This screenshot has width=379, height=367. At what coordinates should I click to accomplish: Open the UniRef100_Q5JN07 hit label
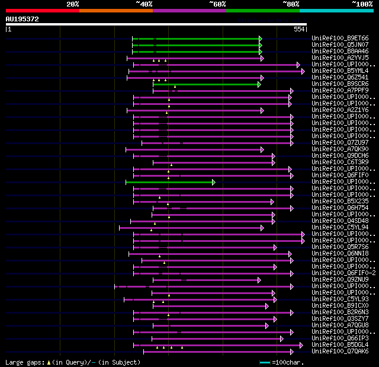point(340,44)
